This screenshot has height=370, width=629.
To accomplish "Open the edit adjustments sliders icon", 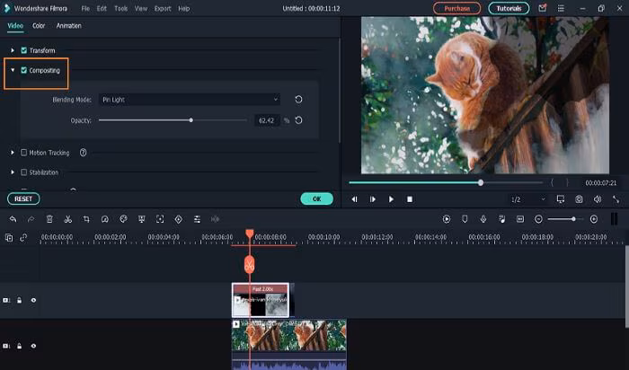I will 197,219.
